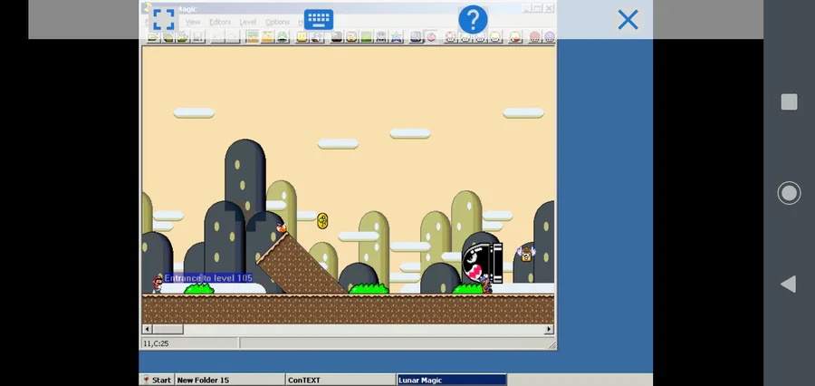Select the green koopa shell sprite editing icon

283,36
